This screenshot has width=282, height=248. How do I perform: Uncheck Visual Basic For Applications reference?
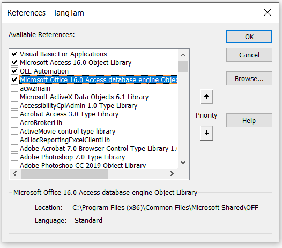(x=14, y=54)
